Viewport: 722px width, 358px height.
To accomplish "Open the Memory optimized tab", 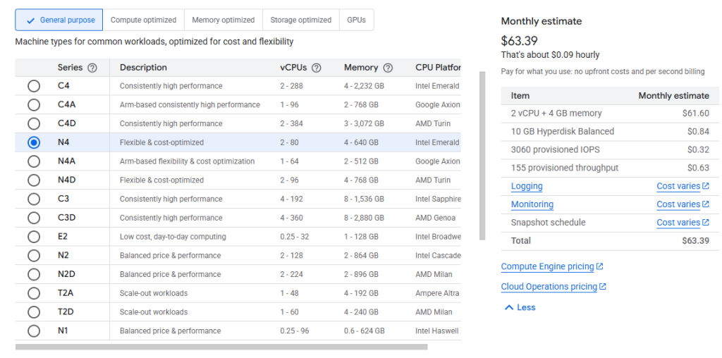I will tap(224, 20).
